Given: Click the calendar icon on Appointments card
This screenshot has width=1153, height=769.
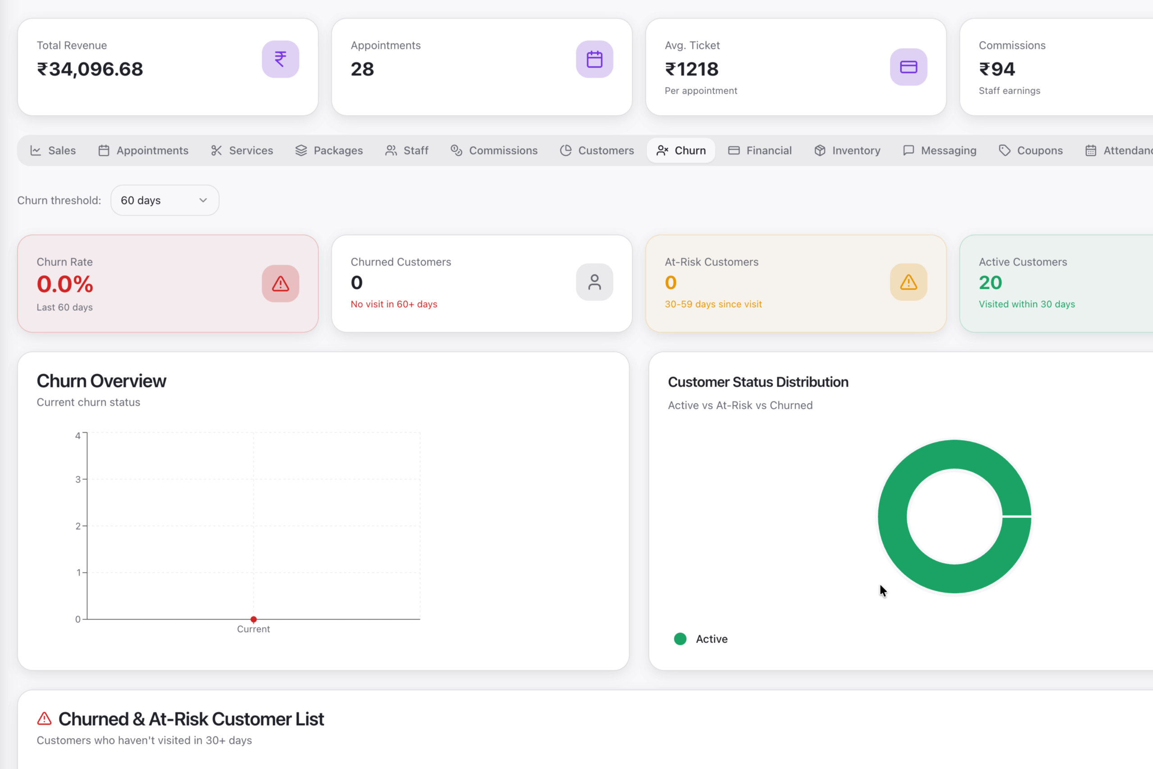Looking at the screenshot, I should coord(594,59).
